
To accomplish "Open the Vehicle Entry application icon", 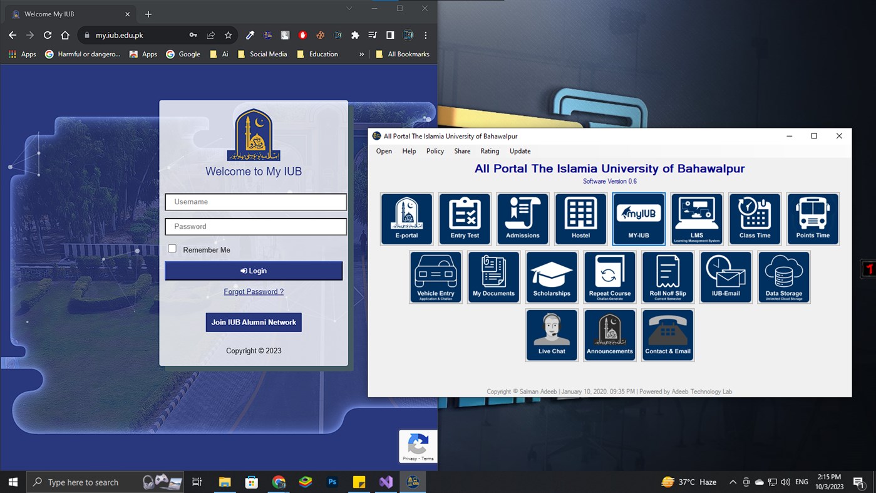I will click(x=435, y=276).
